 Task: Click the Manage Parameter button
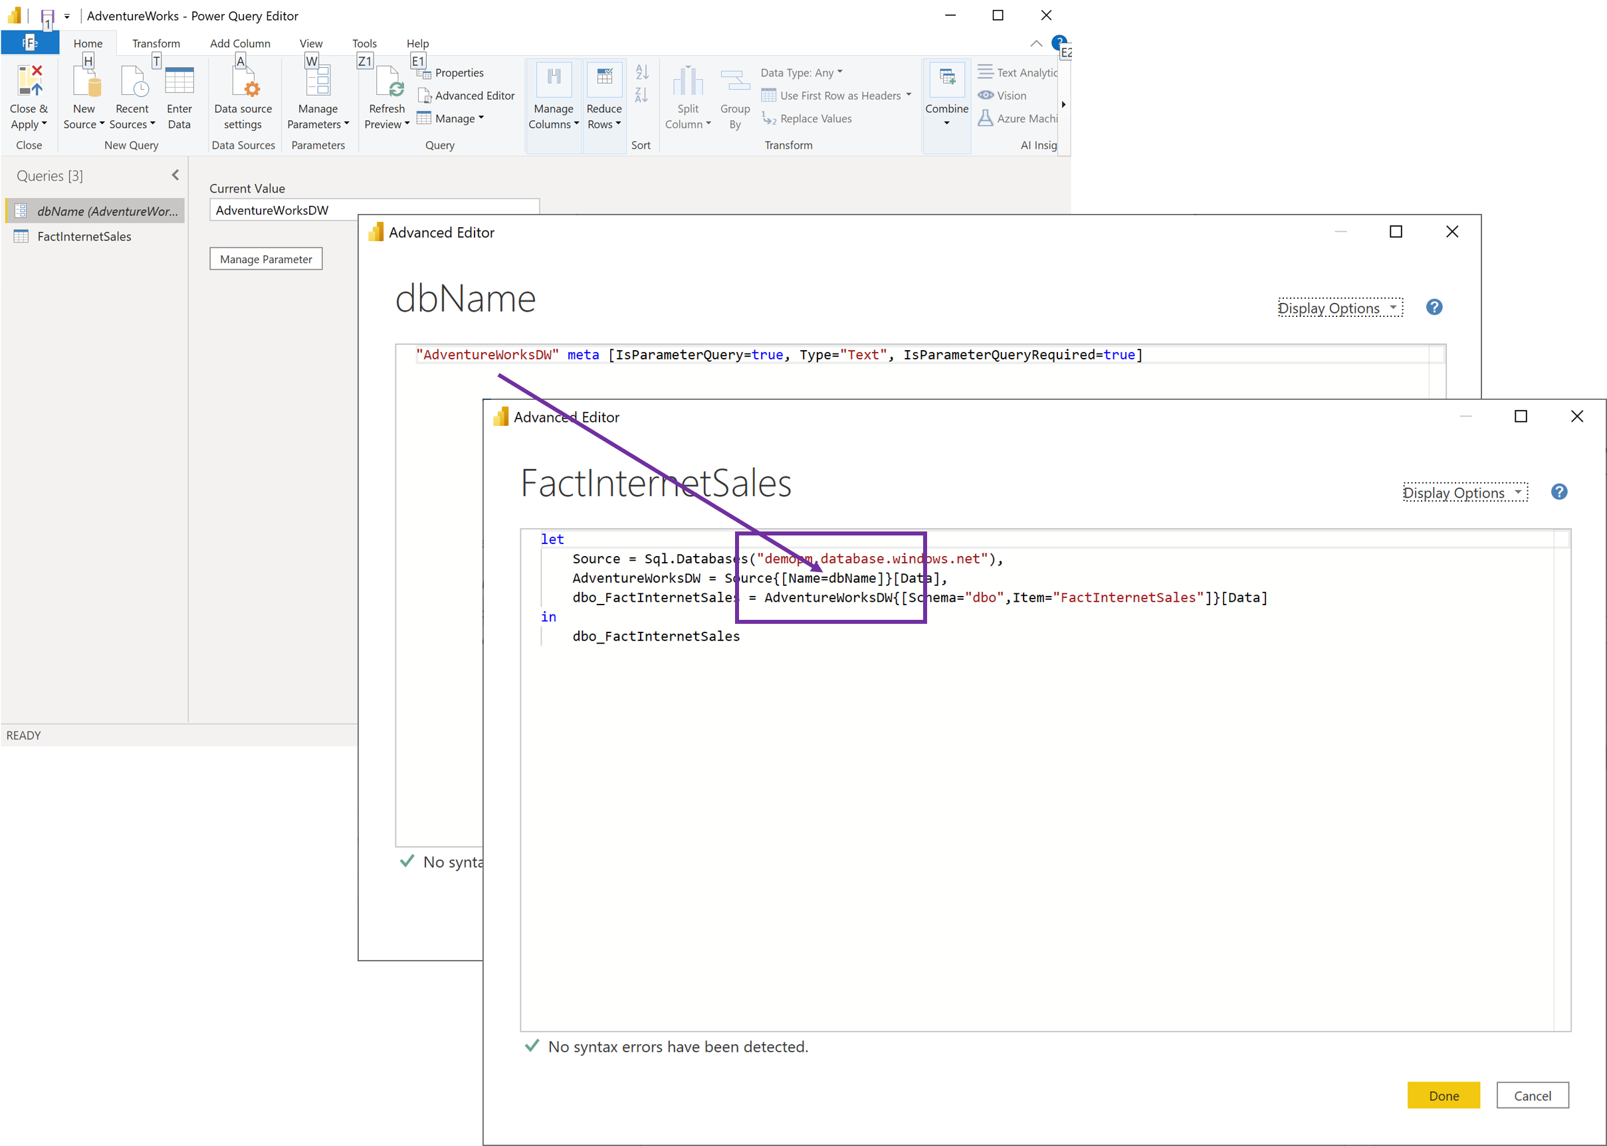[x=265, y=258]
